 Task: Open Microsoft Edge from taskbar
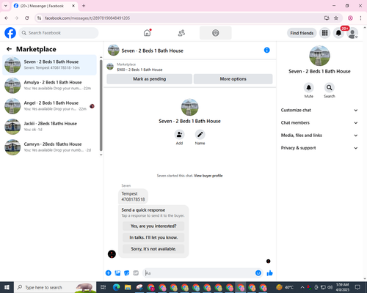click(116, 287)
